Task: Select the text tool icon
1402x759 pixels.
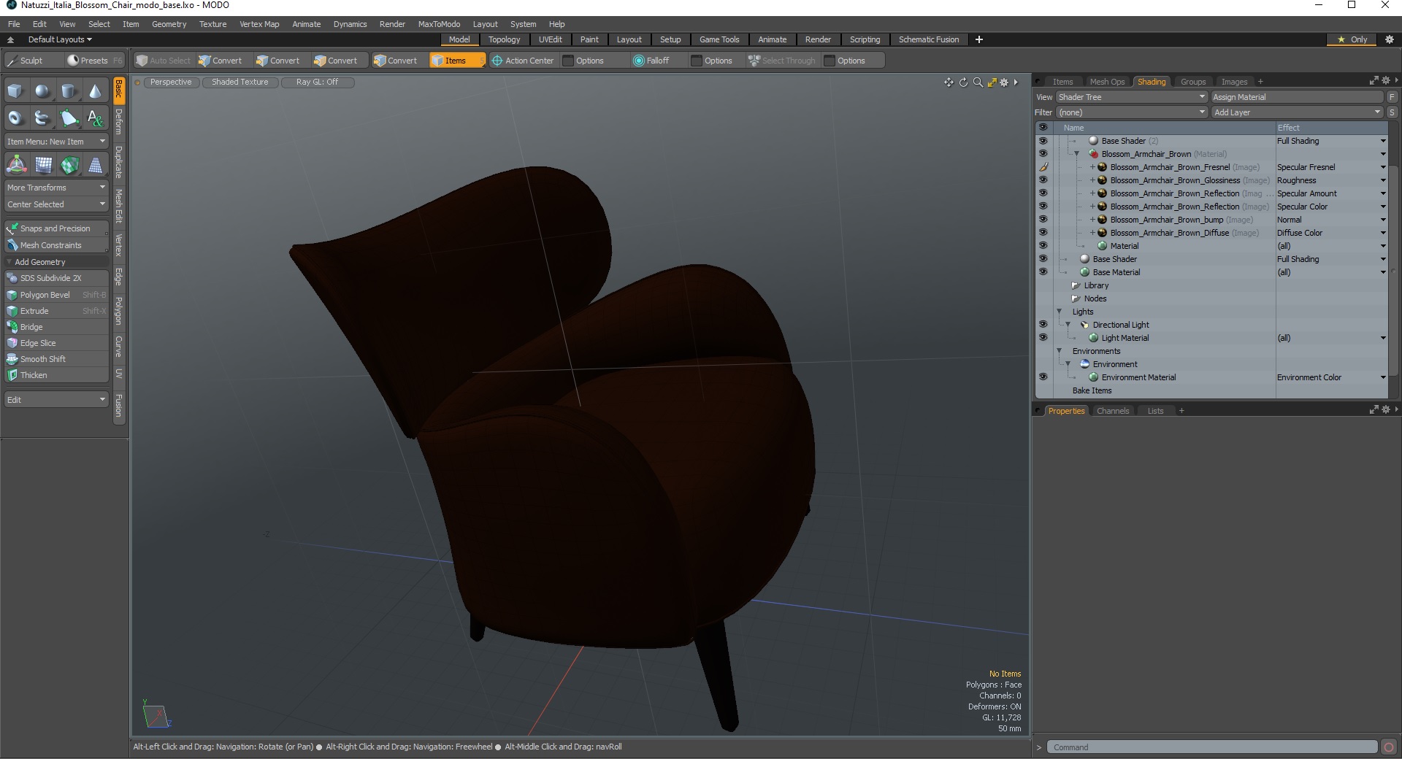Action: 95,117
